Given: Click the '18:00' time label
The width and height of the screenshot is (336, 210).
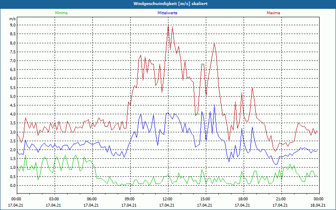Looking at the screenshot, I should (244, 199).
